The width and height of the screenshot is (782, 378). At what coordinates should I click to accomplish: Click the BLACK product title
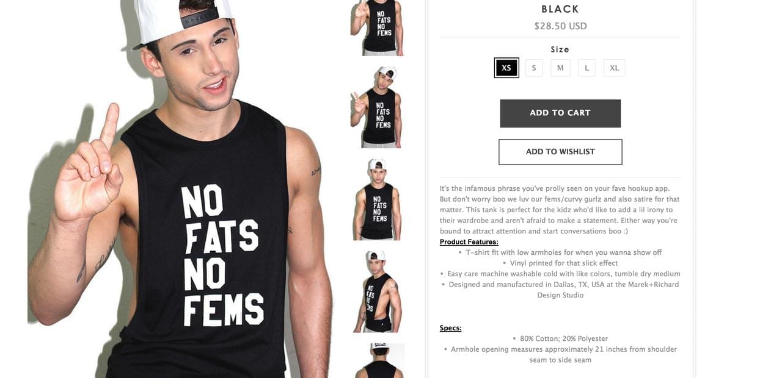(x=560, y=9)
